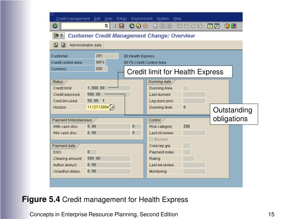Viewport: 292px width, 219px height.
Task: Click the Author.deduct. value 0.00
Action: (x=109, y=165)
